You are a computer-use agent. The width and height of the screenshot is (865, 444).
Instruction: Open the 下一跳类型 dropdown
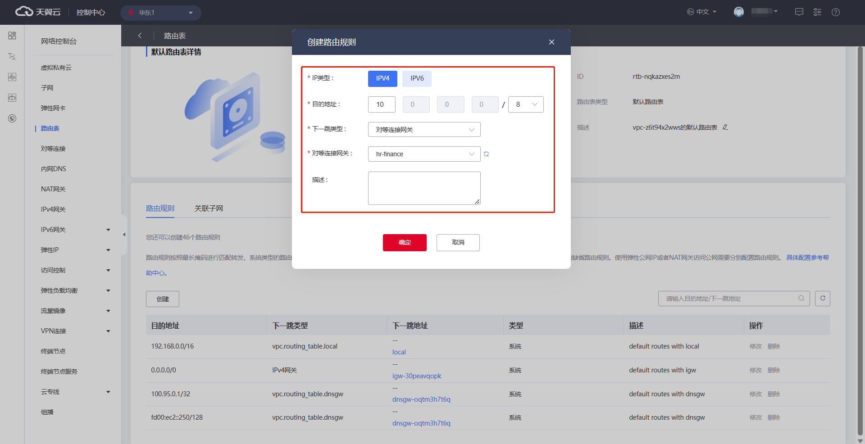tap(424, 130)
